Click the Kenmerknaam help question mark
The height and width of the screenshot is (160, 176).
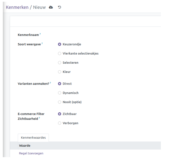pyautogui.click(x=40, y=34)
